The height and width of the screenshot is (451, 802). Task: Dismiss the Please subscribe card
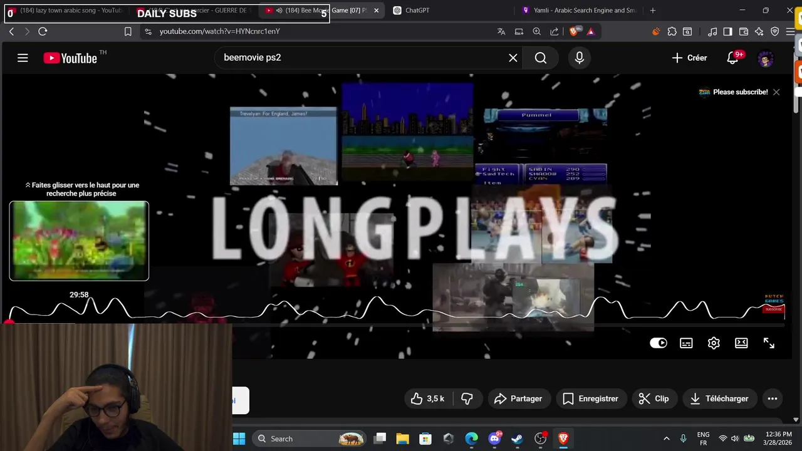point(776,92)
